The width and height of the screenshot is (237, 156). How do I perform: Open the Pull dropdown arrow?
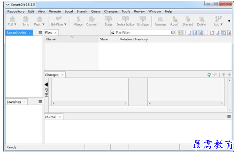click(x=15, y=24)
